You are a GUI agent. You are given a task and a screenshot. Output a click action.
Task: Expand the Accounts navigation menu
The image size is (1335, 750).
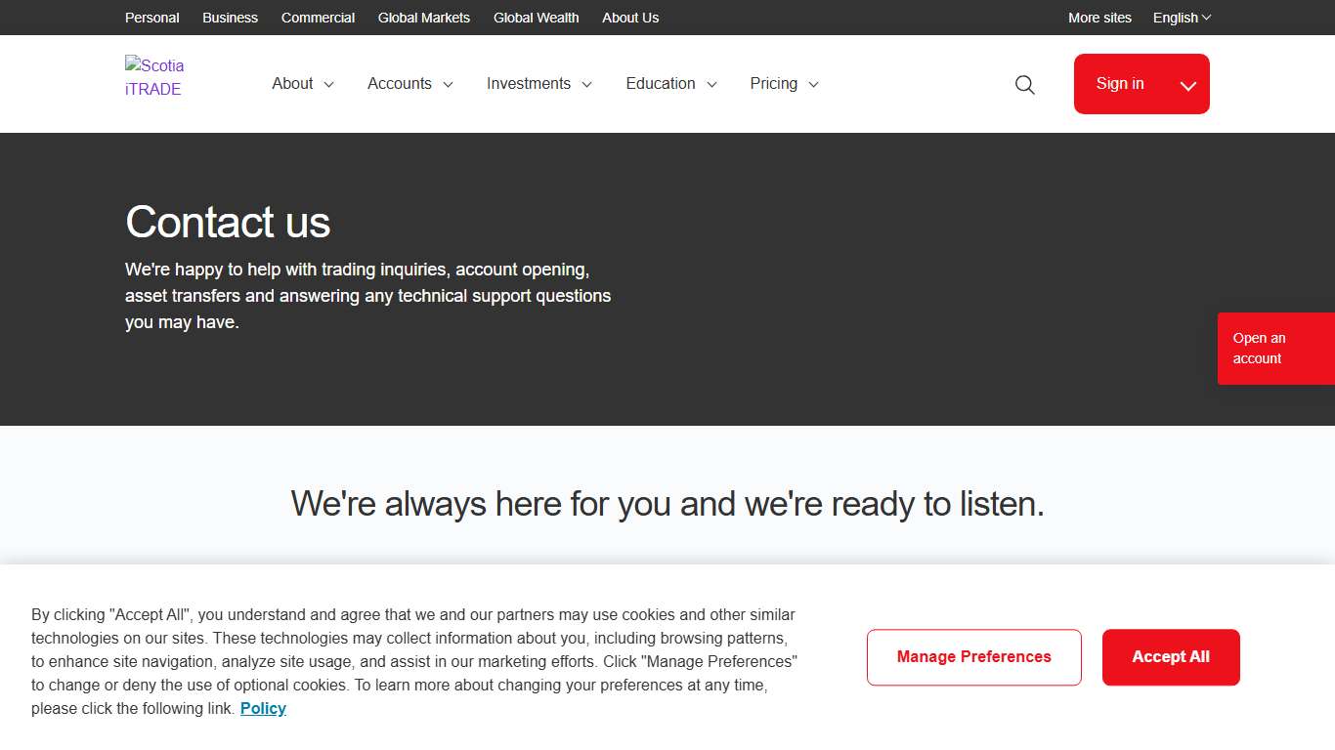pos(409,84)
